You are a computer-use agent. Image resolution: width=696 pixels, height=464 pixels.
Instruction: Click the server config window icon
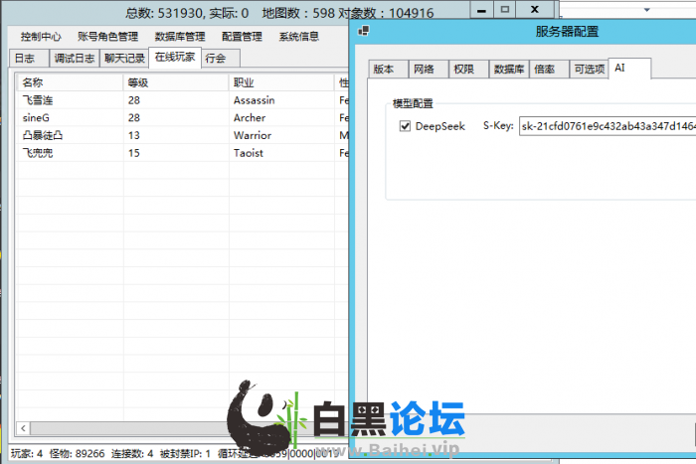pyautogui.click(x=364, y=31)
